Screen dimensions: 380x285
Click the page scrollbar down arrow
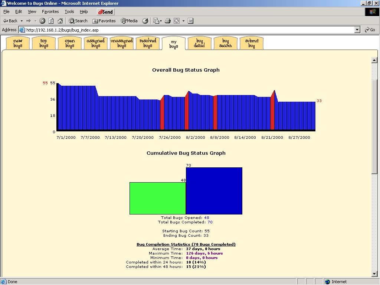pos(374,274)
